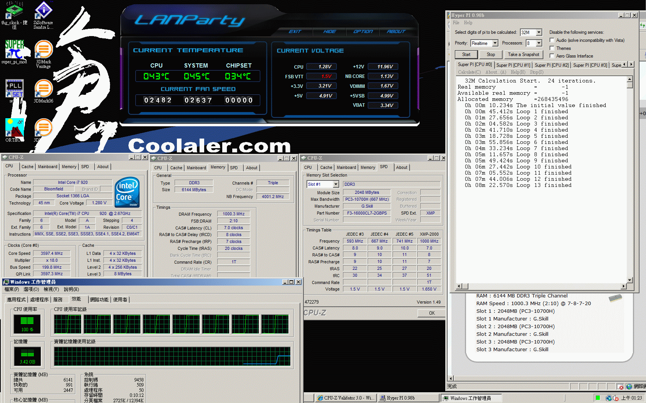The image size is (646, 403).
Task: Click the Start button in Hyper PI
Action: pos(466,55)
